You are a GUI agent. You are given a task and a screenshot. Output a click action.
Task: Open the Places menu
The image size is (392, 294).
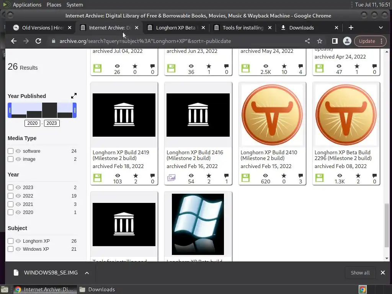coord(54,5)
